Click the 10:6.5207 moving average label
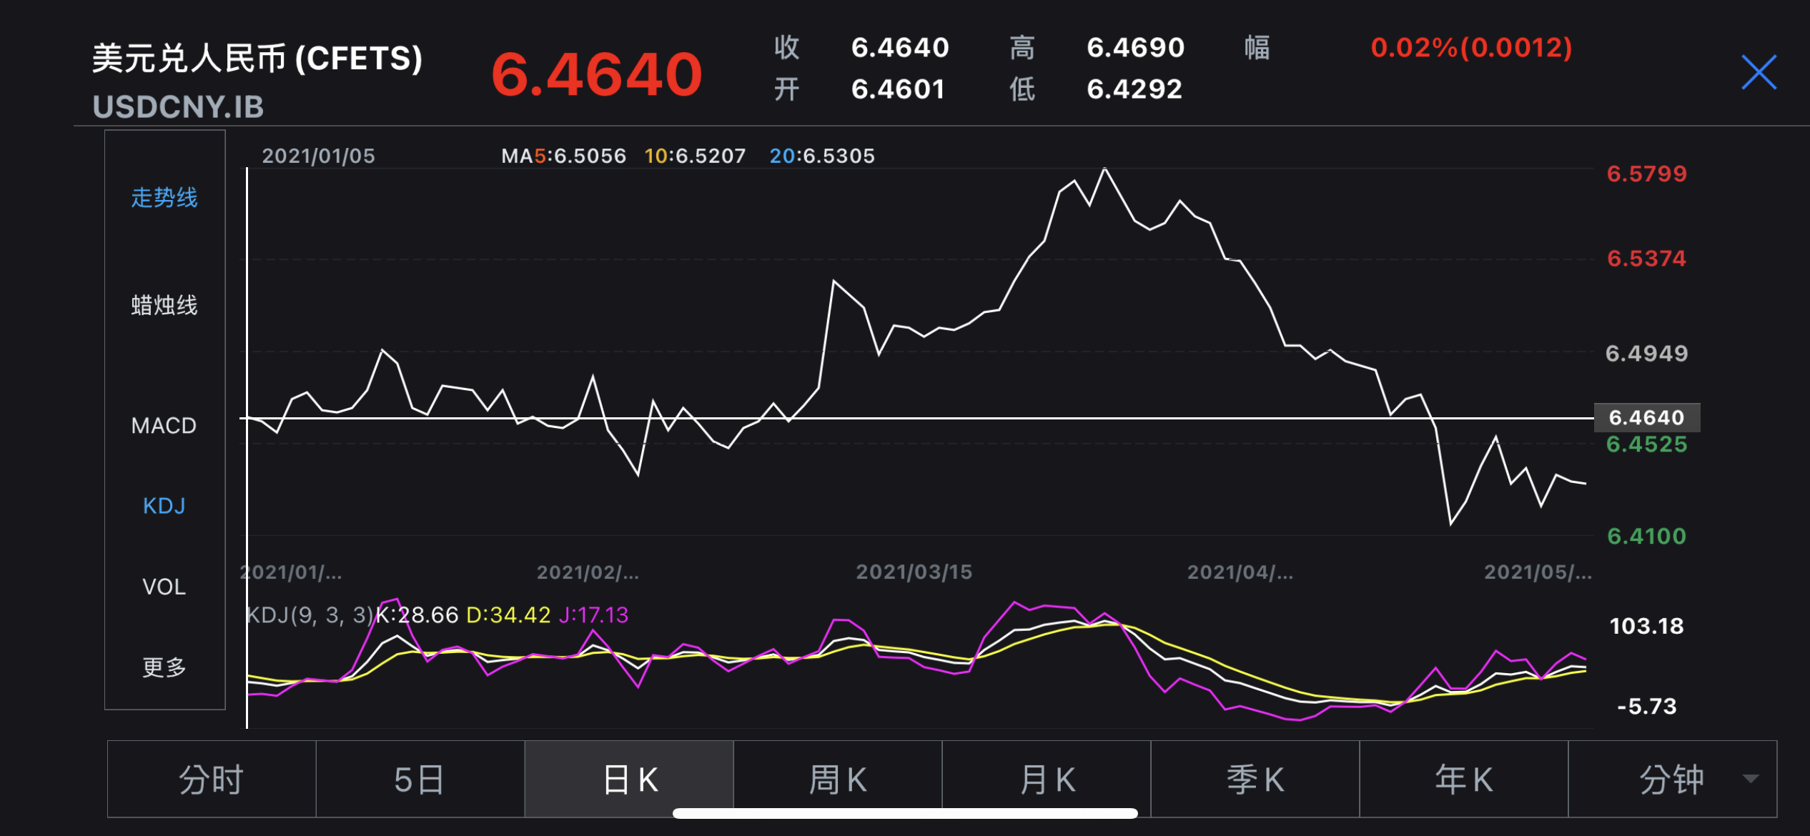Image resolution: width=1810 pixels, height=836 pixels. [695, 156]
